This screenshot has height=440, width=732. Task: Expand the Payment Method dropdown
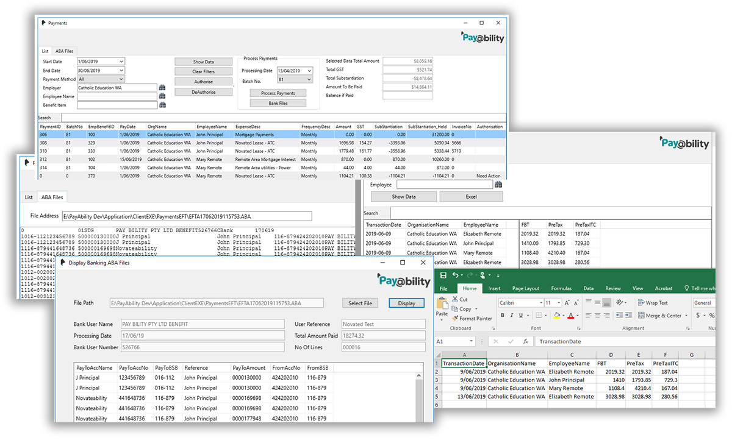122,79
